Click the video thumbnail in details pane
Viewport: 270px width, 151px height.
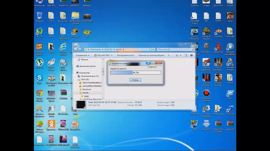tap(81, 104)
